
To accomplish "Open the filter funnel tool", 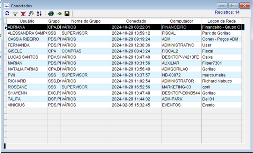I will pyautogui.click(x=15, y=14).
